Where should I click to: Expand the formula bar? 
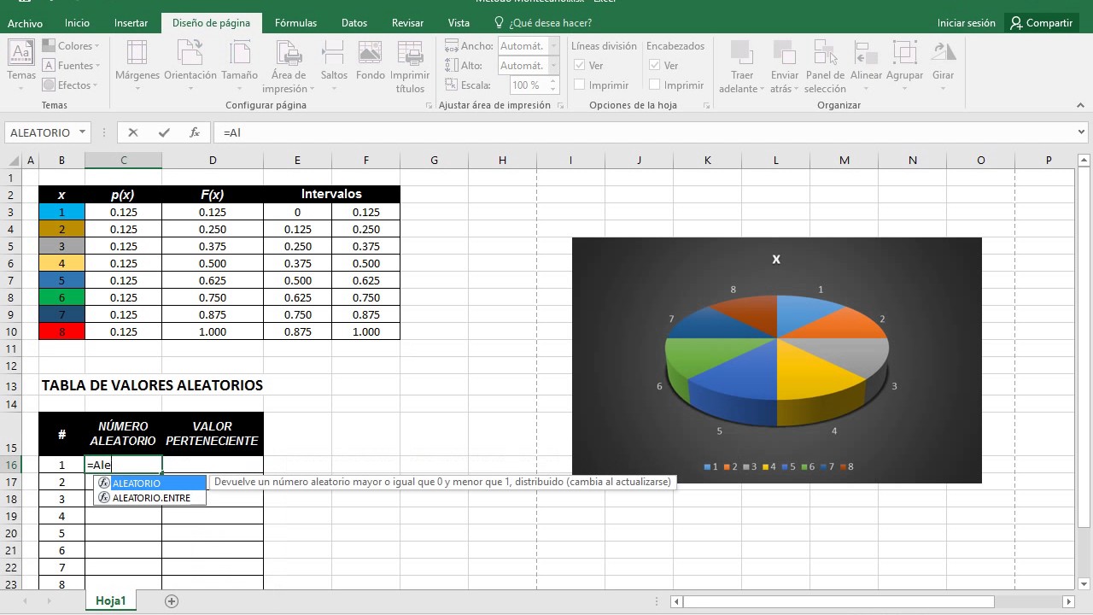click(1082, 132)
